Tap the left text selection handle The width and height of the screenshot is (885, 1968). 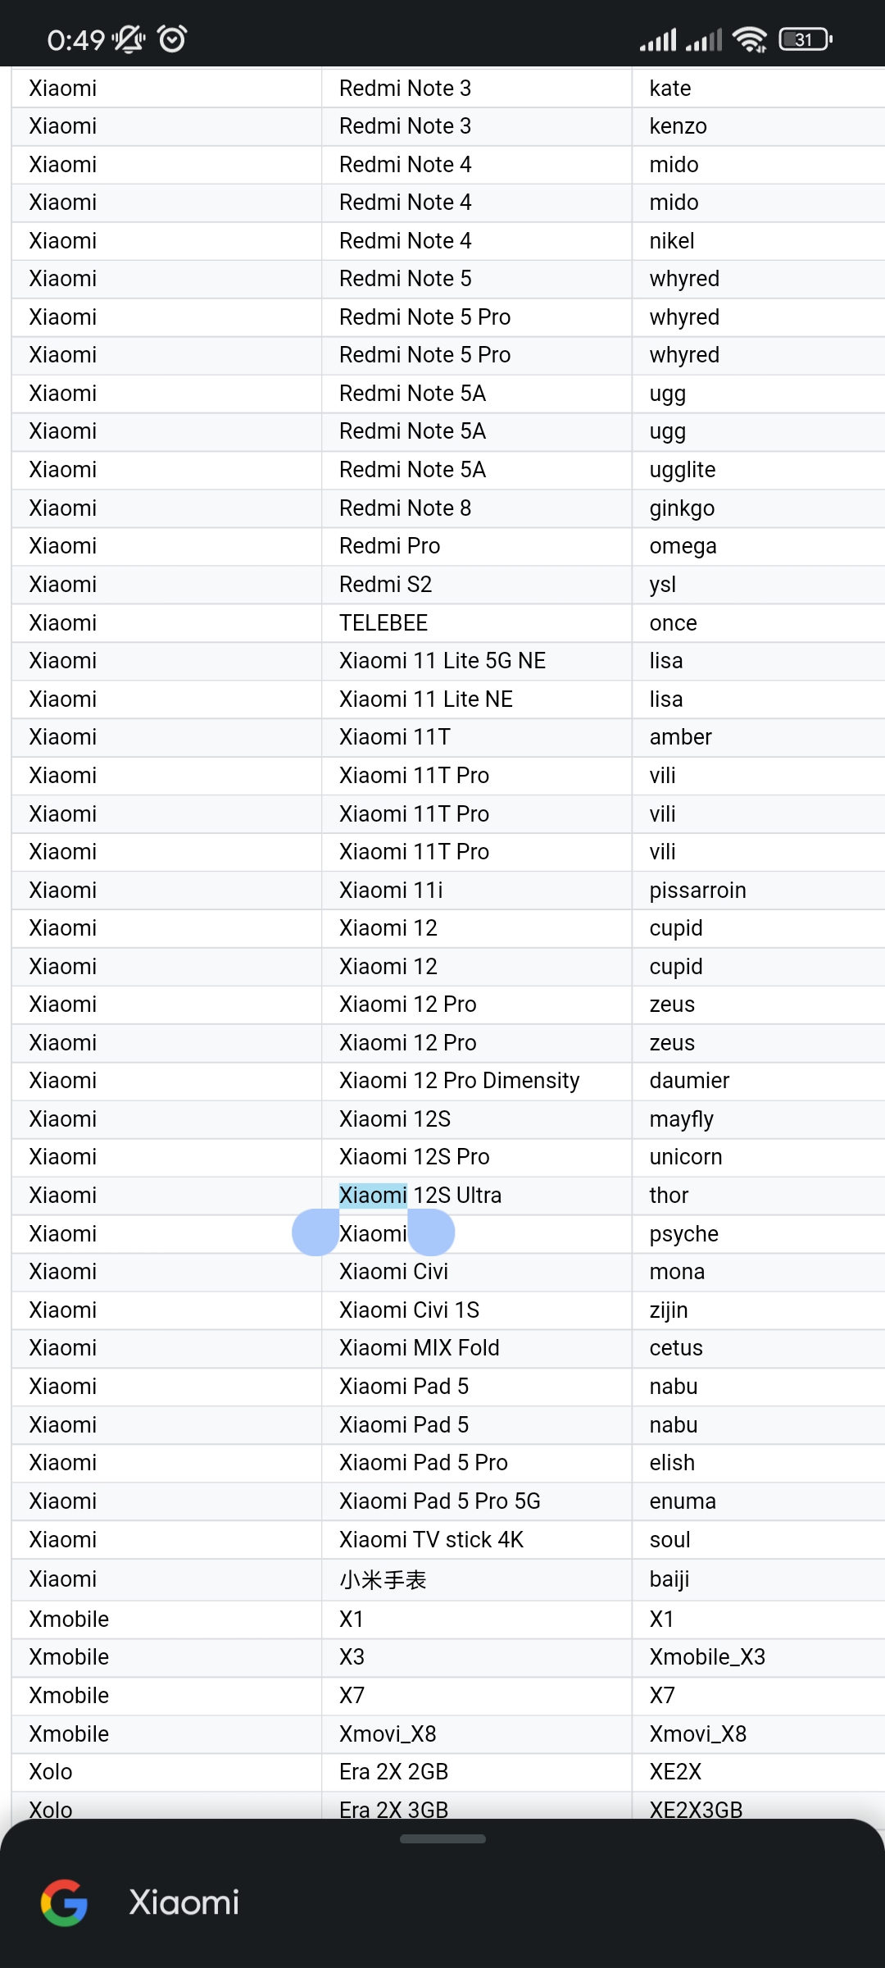click(315, 1232)
